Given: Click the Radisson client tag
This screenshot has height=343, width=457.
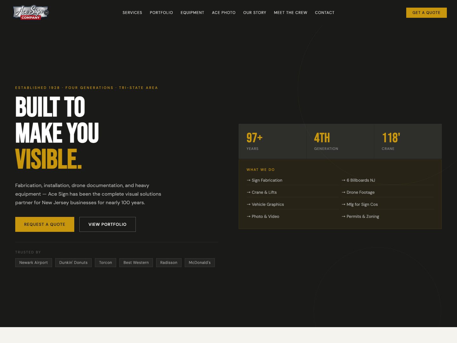Looking at the screenshot, I should pyautogui.click(x=169, y=263).
